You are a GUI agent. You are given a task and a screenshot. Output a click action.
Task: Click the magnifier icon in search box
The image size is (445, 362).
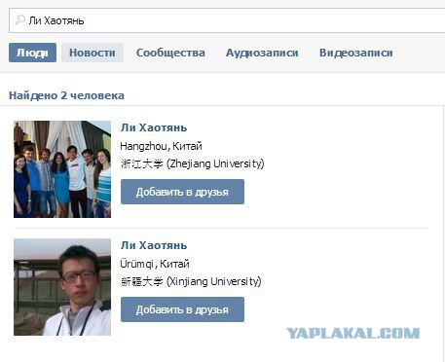(20, 20)
